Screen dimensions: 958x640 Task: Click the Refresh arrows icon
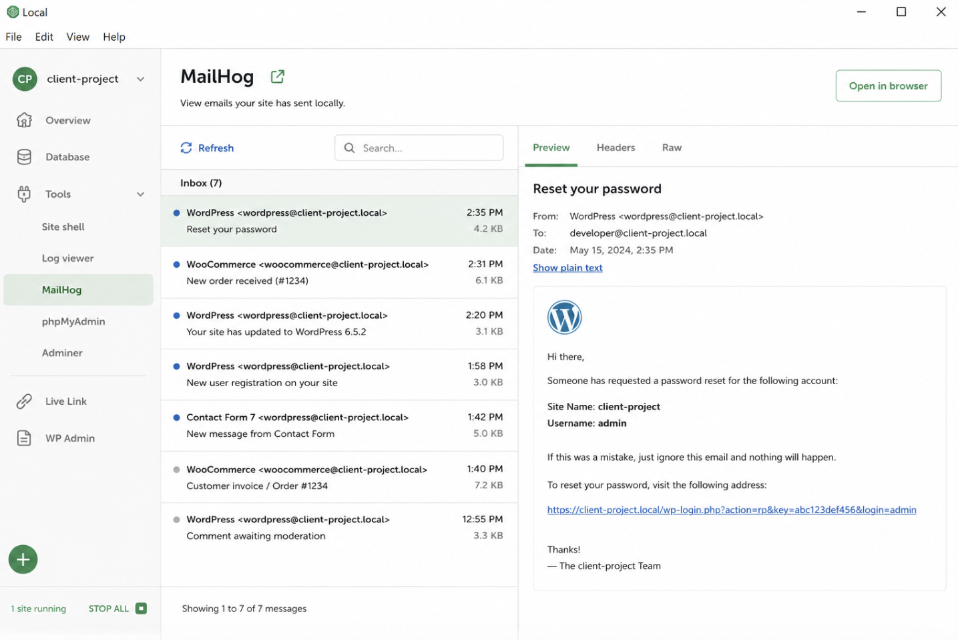tap(186, 148)
